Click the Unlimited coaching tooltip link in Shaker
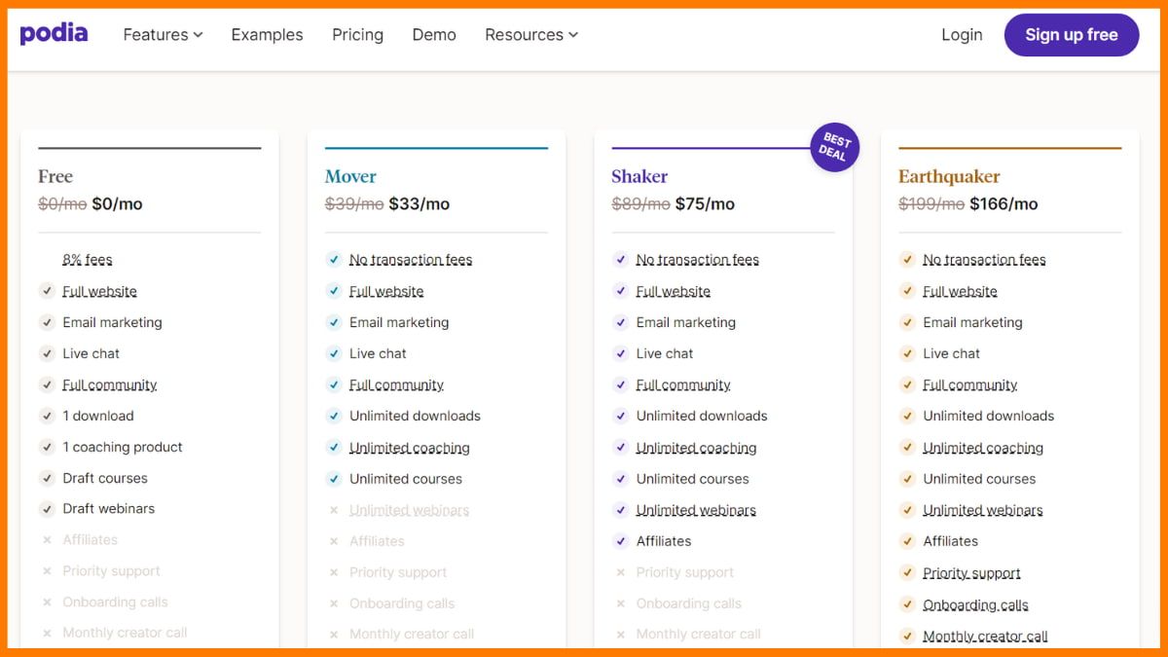The image size is (1168, 657). coord(696,448)
